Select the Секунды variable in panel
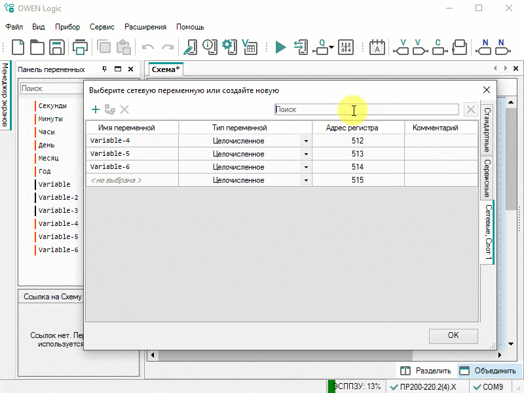The width and height of the screenshot is (524, 393). [x=52, y=105]
